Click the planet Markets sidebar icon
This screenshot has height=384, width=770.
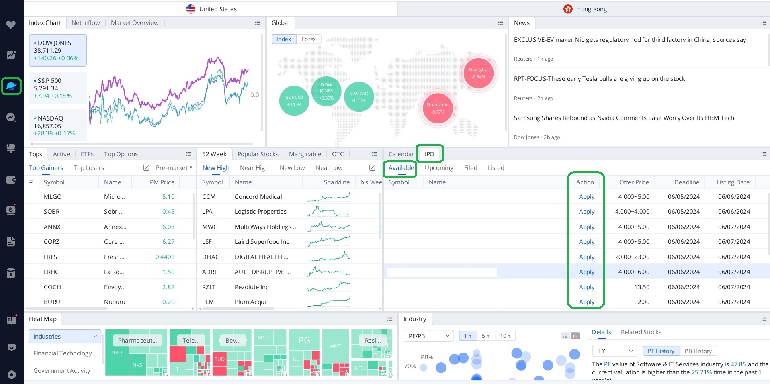(11, 86)
